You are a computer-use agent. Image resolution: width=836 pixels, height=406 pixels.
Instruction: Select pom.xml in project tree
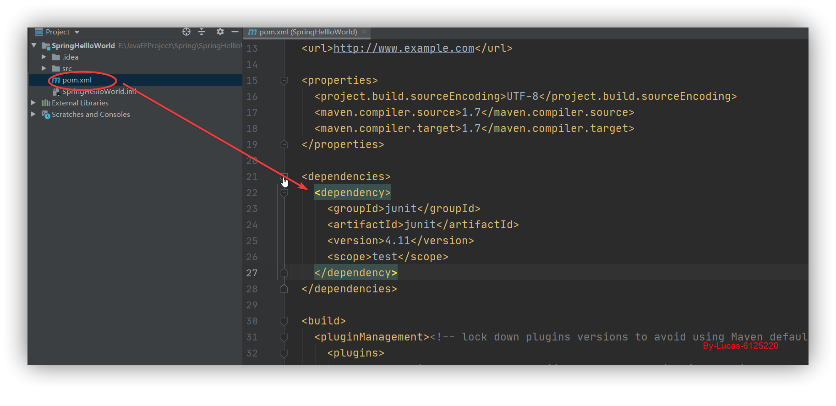click(x=77, y=80)
